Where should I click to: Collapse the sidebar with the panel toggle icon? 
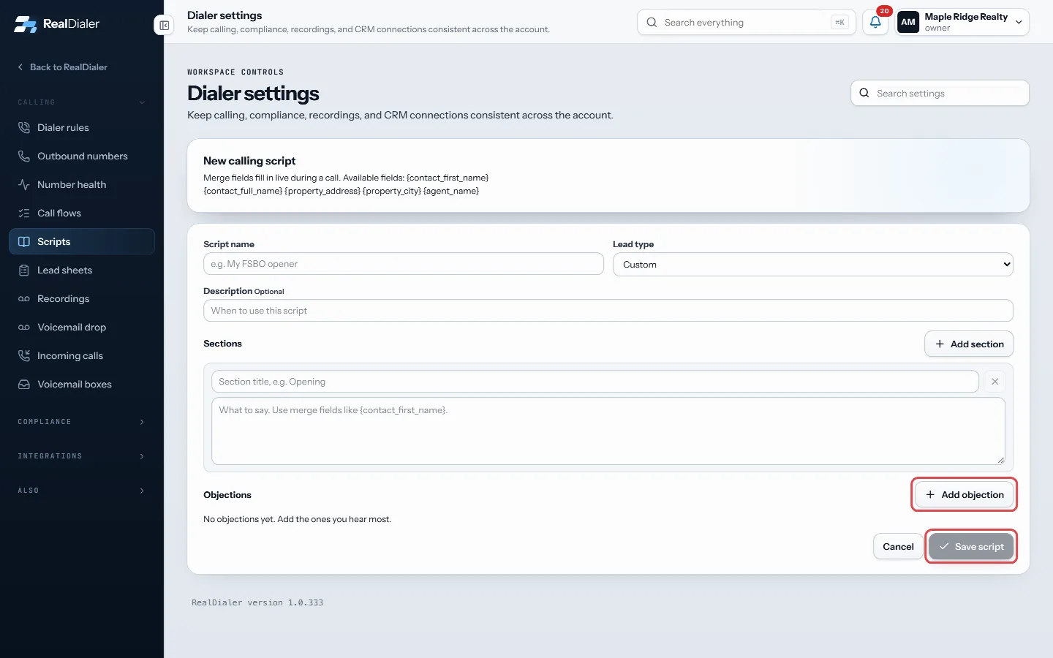point(165,26)
